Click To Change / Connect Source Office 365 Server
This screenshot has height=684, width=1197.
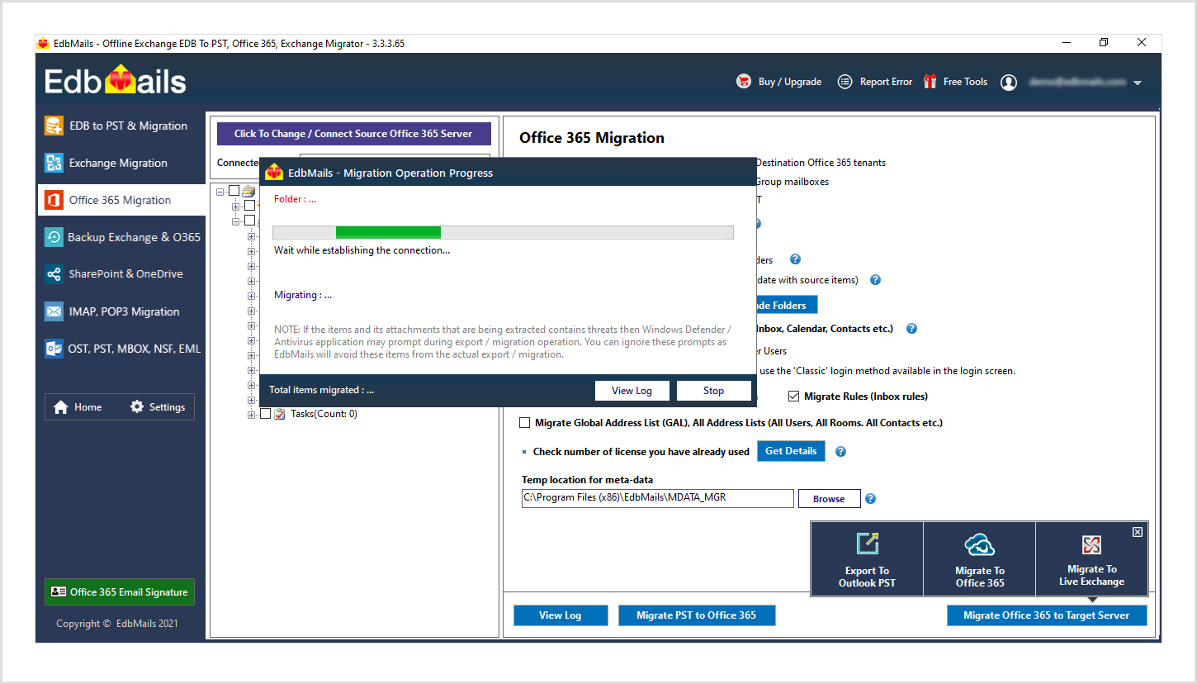click(x=353, y=134)
